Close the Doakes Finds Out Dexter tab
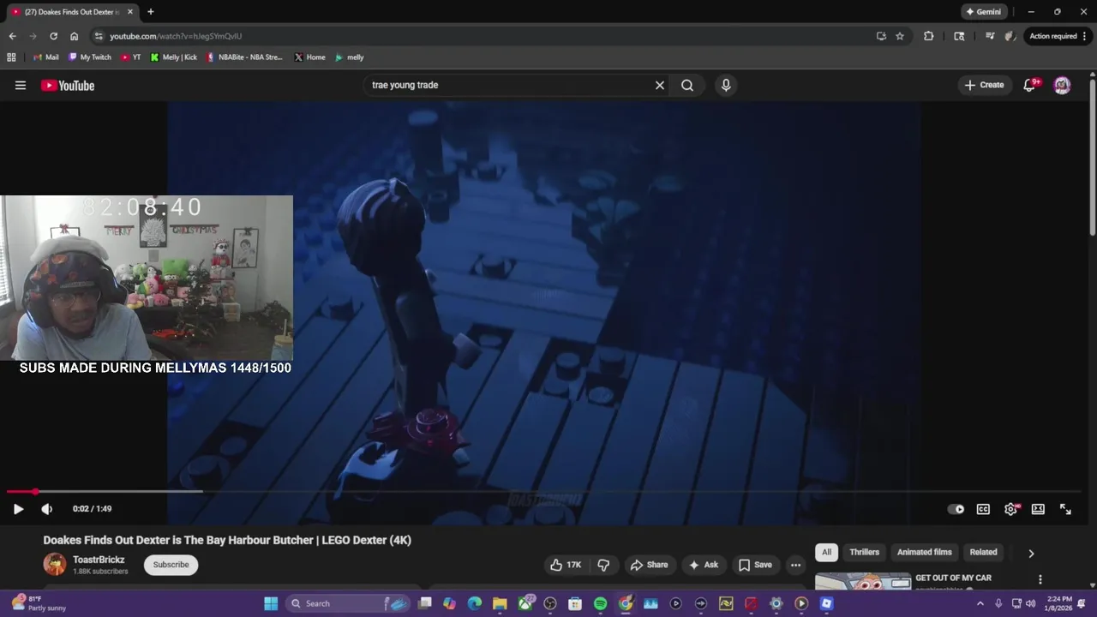Screen dimensions: 1097x617 click(x=130, y=12)
